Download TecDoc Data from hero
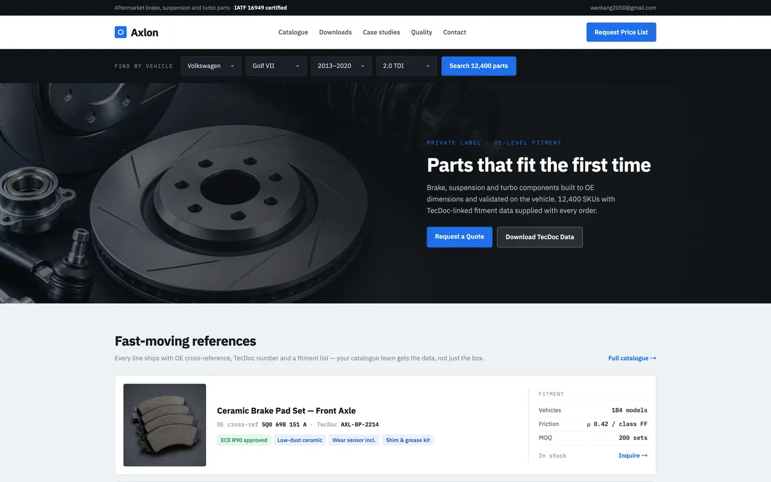The height and width of the screenshot is (482, 771). coord(540,237)
